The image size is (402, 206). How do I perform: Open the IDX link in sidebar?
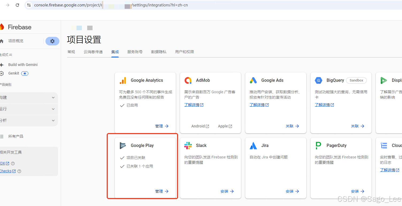point(5,164)
